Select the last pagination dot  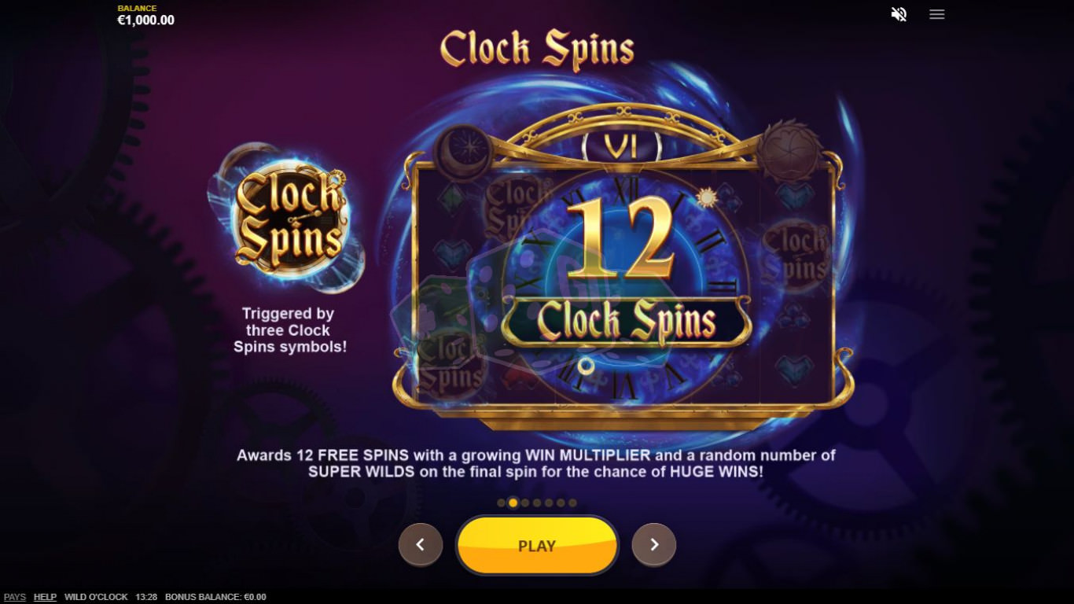coord(572,503)
